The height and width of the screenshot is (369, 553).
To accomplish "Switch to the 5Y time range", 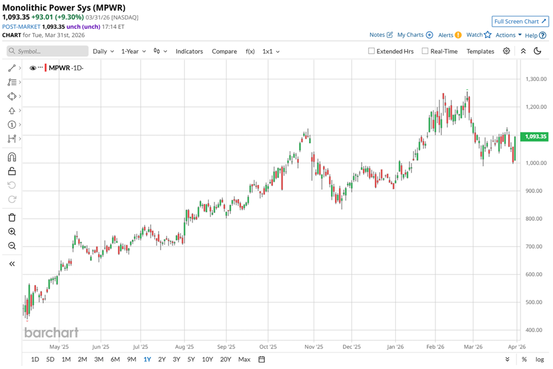I will [x=191, y=359].
